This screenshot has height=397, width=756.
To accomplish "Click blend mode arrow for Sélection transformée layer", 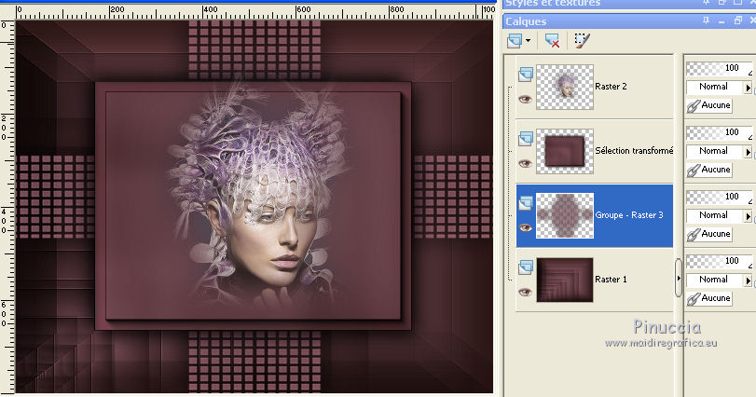I will (x=748, y=152).
